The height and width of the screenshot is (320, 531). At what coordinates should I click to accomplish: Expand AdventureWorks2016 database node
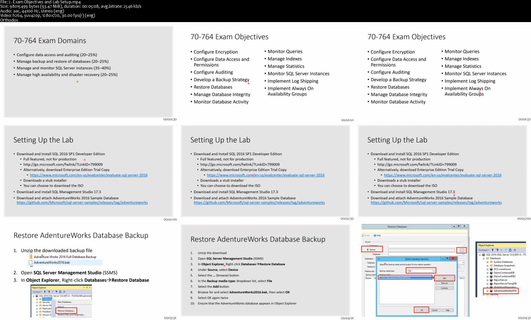[487, 291]
